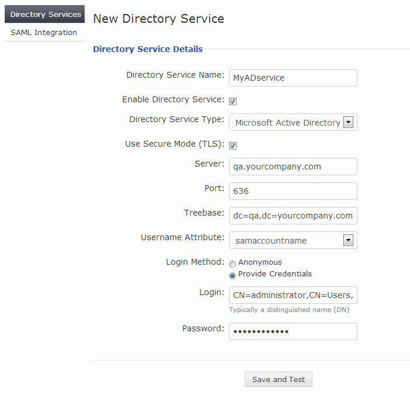Click the New Directory Service heading
The image size is (410, 395).
159,19
